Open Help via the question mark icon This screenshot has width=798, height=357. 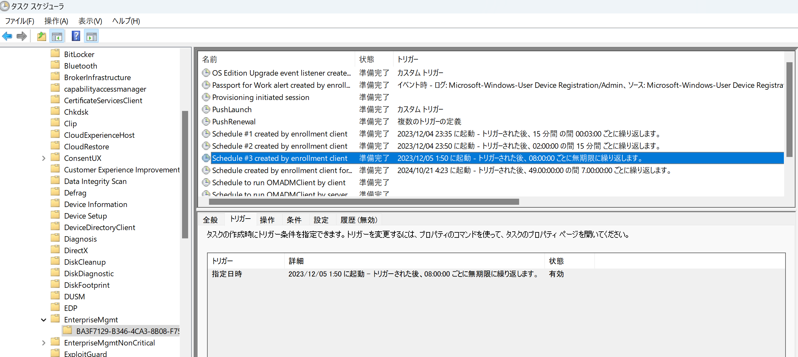[76, 36]
